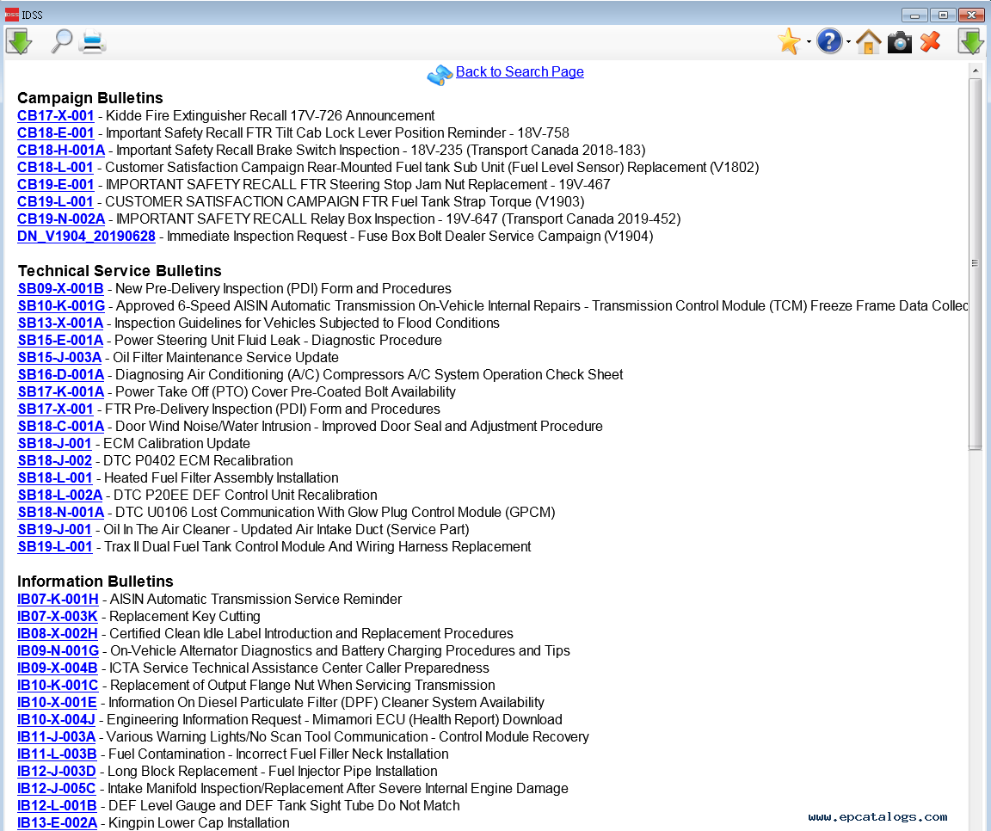Click the red X icon in toolbar
This screenshot has width=991, height=831.
(930, 42)
